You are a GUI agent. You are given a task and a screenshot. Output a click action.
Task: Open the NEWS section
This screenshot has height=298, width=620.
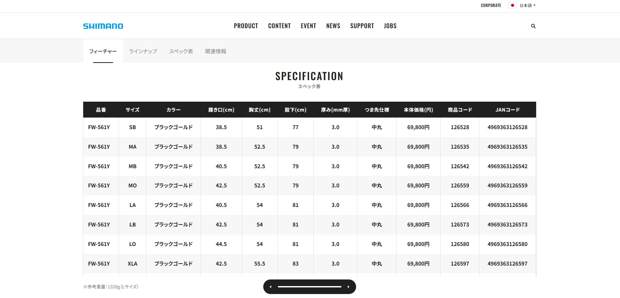(x=333, y=26)
